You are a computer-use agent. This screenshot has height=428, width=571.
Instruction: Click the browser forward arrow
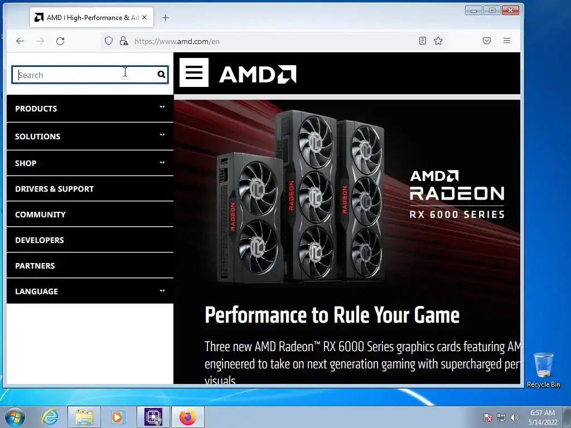pyautogui.click(x=40, y=41)
